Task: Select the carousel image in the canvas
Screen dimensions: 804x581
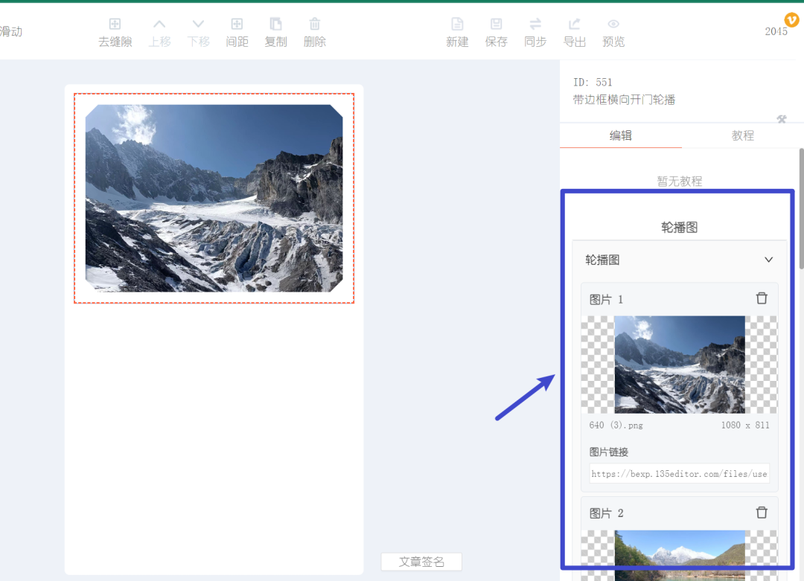Action: 214,199
